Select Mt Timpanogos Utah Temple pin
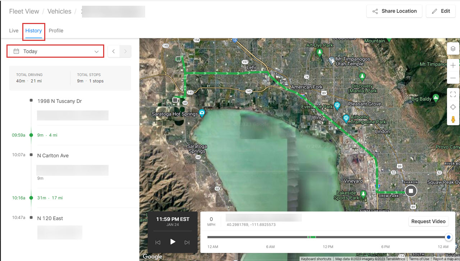This screenshot has height=261, width=460. 332,61
